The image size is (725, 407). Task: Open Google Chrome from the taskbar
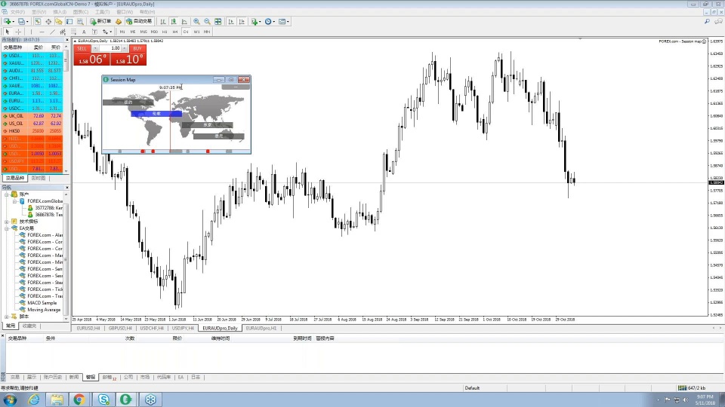(x=79, y=399)
